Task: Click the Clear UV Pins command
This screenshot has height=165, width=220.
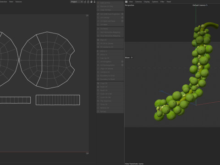Action: [110, 10]
